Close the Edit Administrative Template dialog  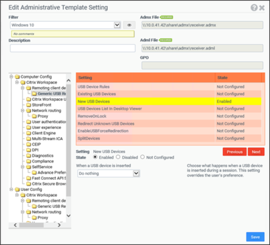coord(262,8)
